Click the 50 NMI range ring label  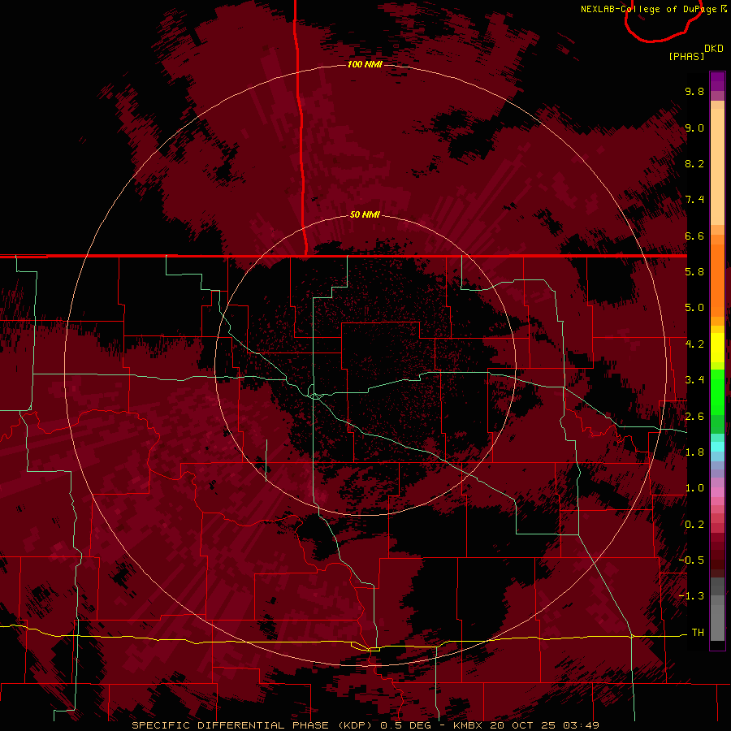click(365, 214)
